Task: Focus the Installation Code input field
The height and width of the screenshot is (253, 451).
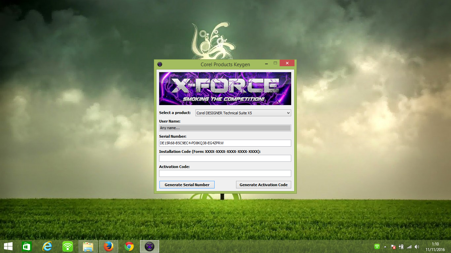Action: tap(225, 158)
